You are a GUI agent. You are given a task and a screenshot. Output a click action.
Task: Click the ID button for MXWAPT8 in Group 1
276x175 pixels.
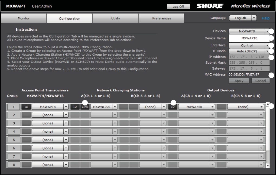tap(26, 107)
